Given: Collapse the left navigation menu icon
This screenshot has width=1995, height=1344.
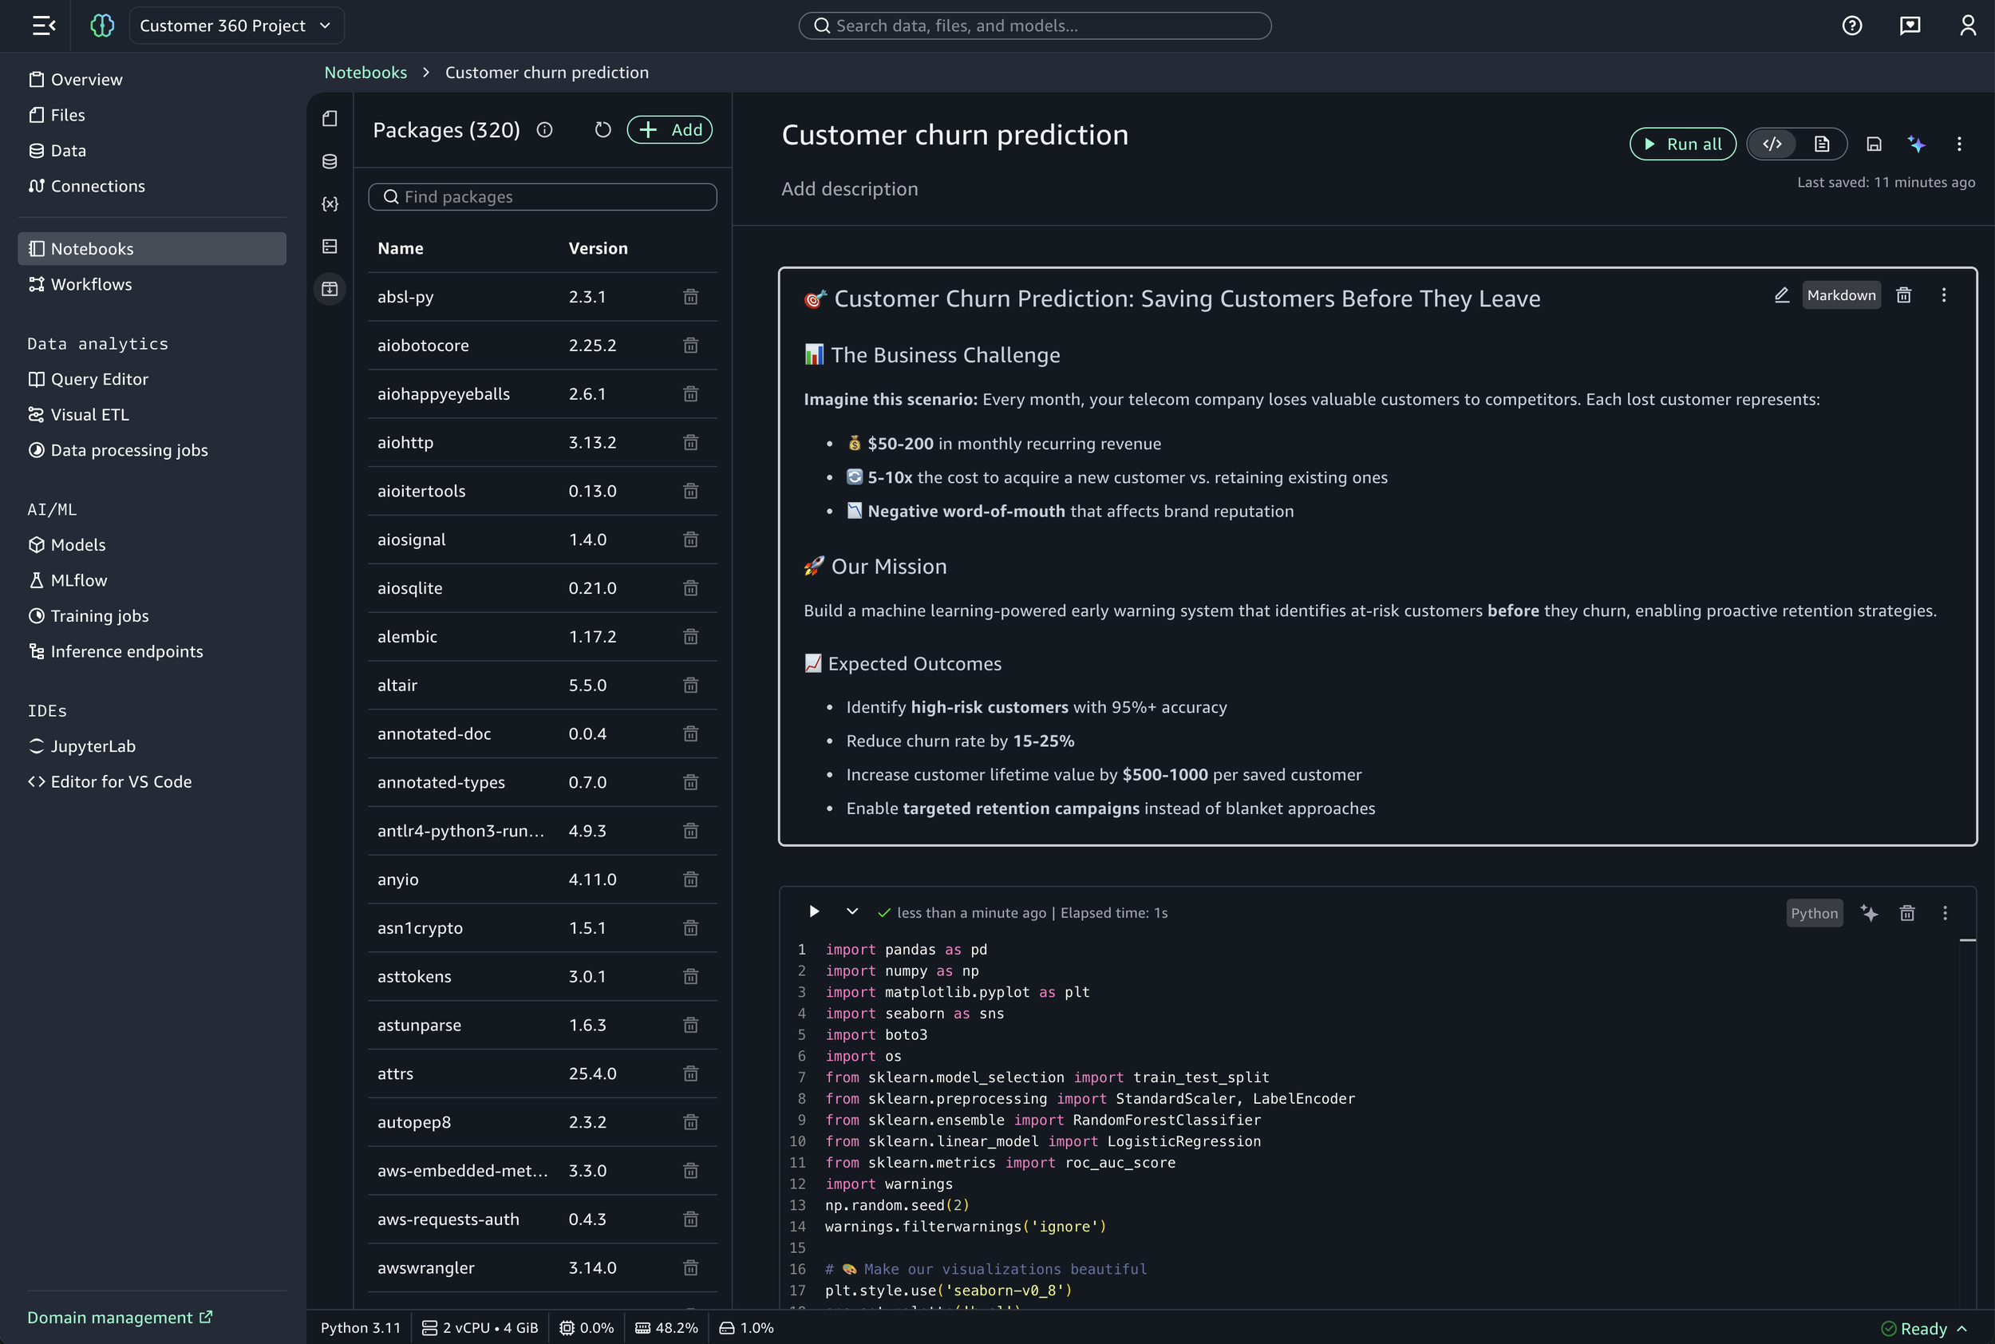Looking at the screenshot, I should (44, 26).
